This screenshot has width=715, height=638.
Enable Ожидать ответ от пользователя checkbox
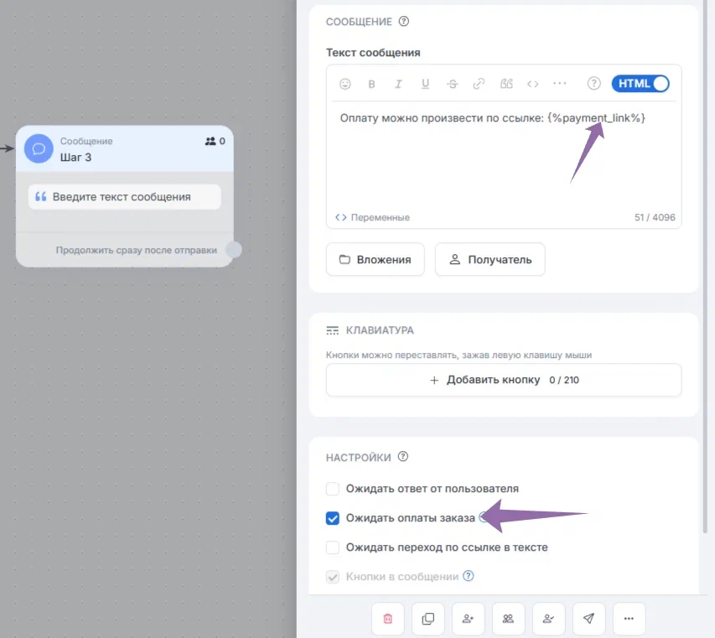click(x=333, y=489)
